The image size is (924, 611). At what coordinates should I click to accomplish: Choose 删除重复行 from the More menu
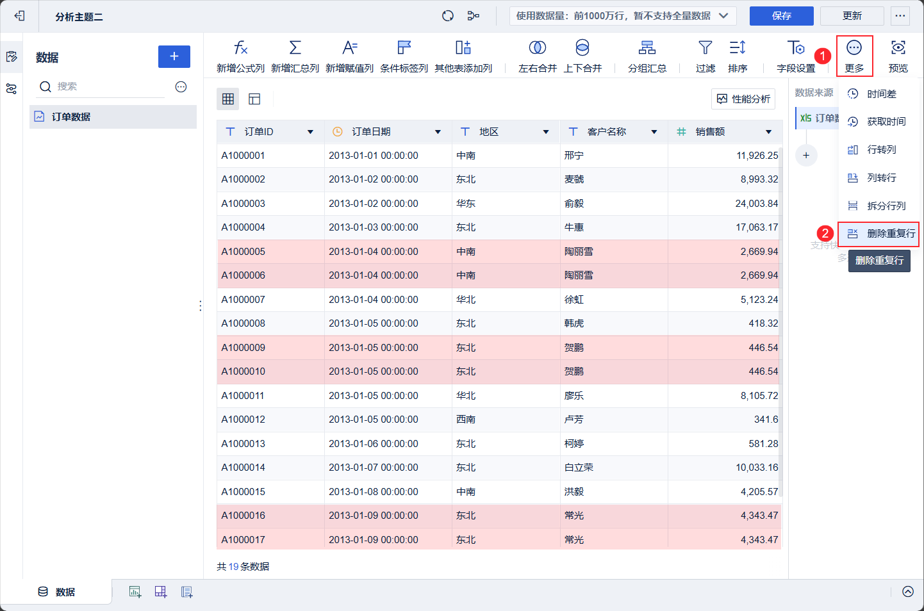click(879, 234)
